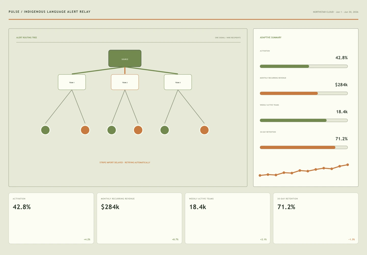The image size is (367, 255).
Task: Pick the green recipient circle under TEAM 3
Action: pyautogui.click(x=165, y=130)
